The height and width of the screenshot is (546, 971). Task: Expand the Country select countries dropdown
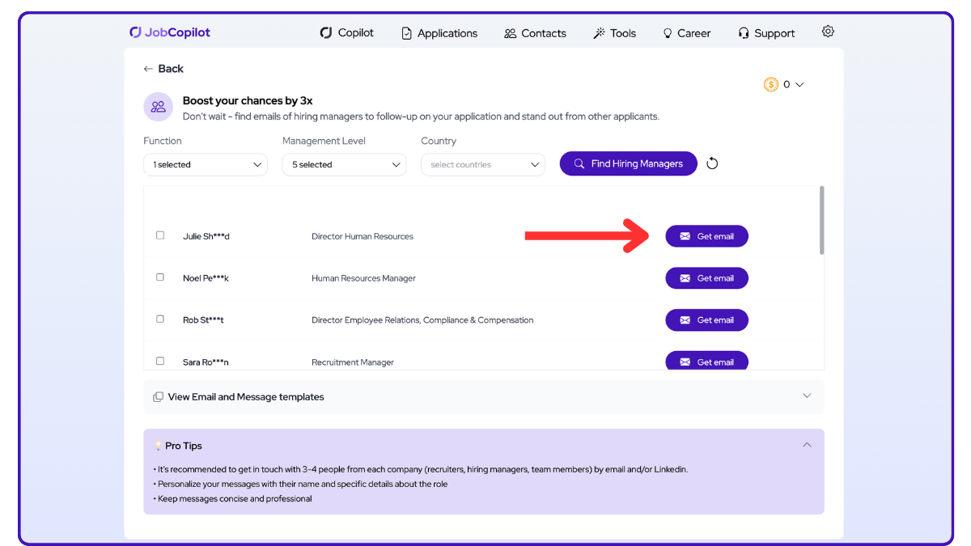(x=483, y=164)
